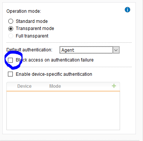Screen dimensions: 143x141
Task: Click inside the empty device list area
Action: [x=63, y=111]
